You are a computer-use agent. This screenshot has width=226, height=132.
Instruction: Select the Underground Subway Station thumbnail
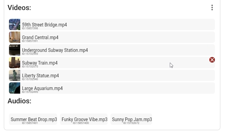[14, 50]
